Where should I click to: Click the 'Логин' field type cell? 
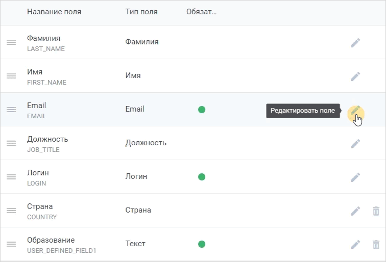pos(136,176)
